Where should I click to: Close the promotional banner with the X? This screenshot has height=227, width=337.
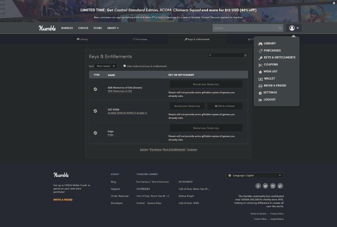pos(334,3)
